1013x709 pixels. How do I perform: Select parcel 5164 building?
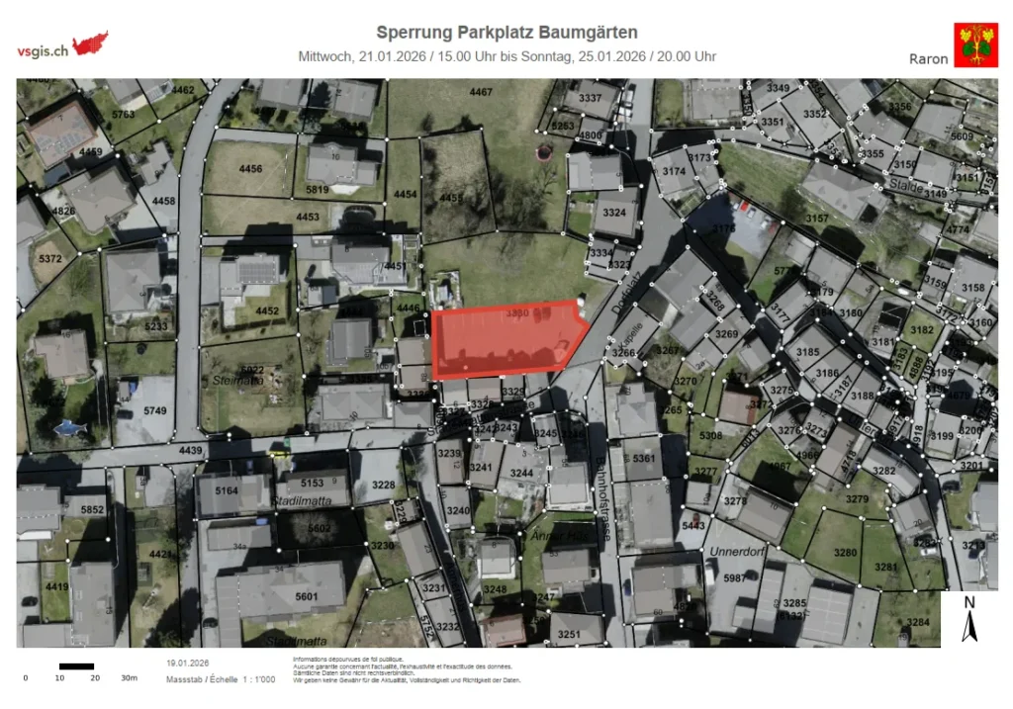pos(227,490)
